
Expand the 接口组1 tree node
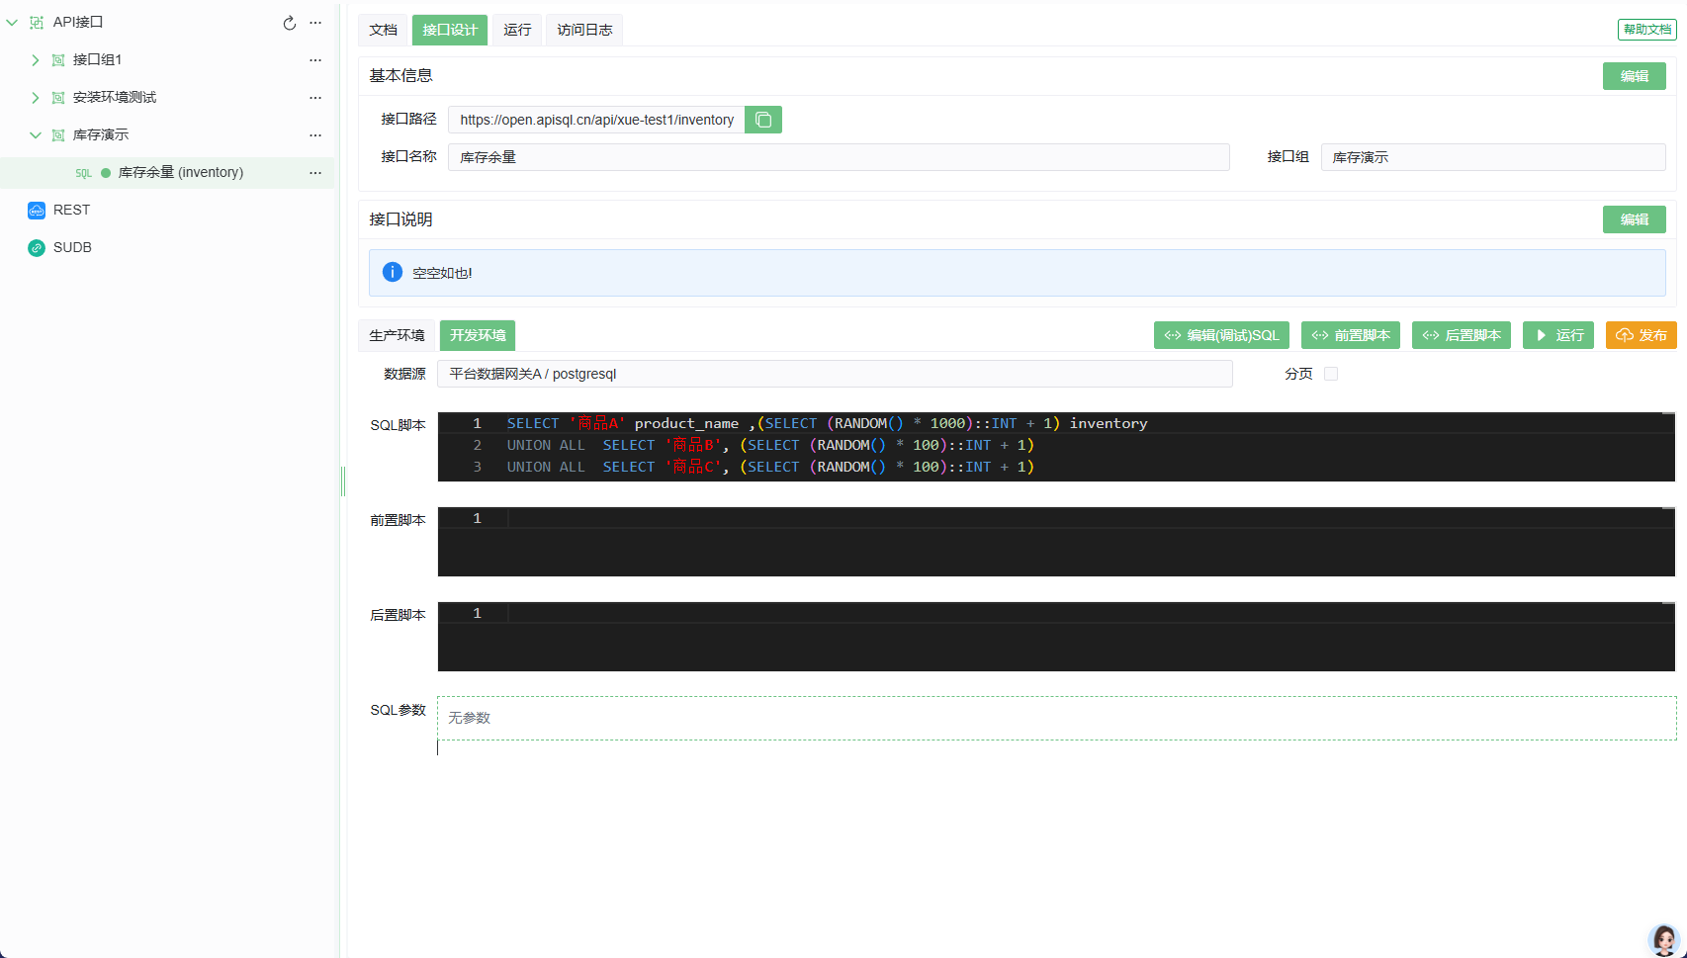(36, 60)
